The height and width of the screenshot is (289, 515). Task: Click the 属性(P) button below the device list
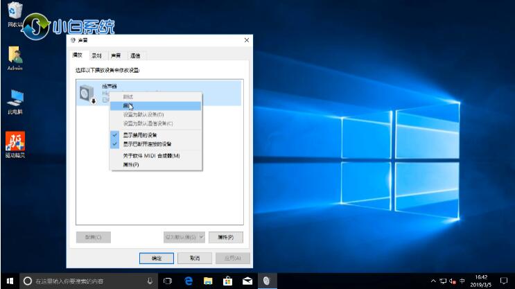click(226, 237)
